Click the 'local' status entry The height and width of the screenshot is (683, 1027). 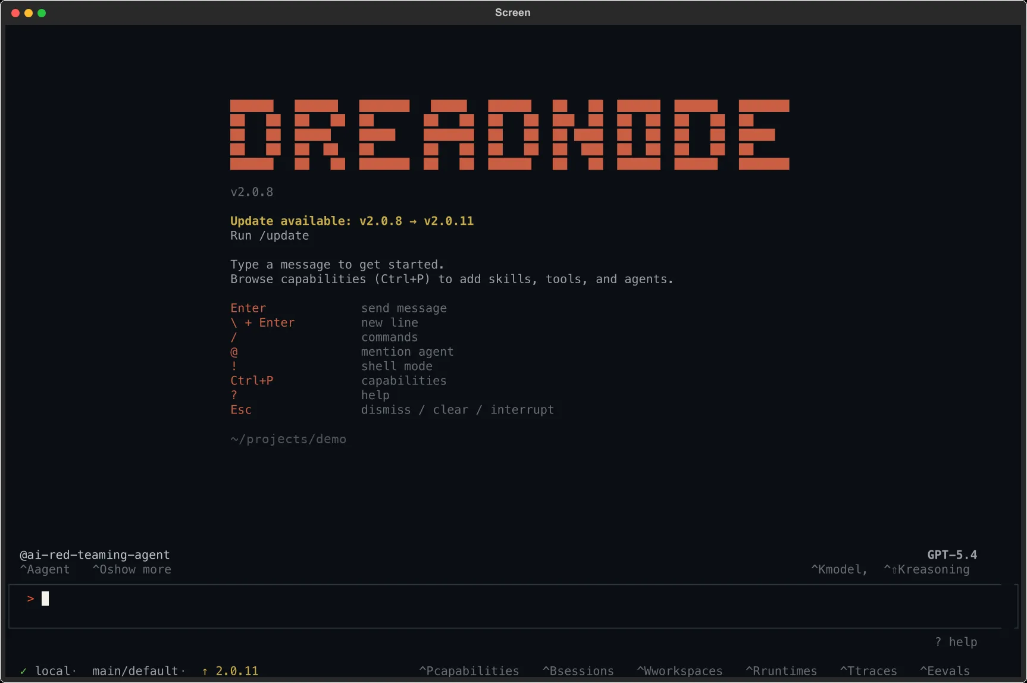tap(52, 671)
